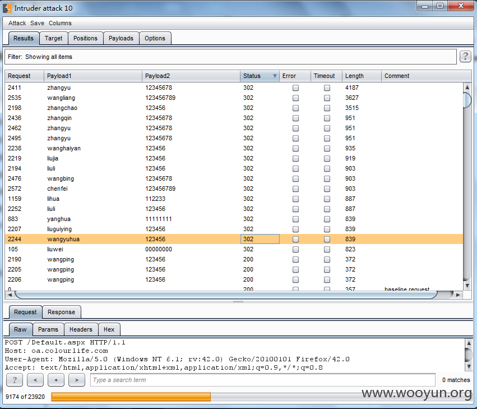The image size is (477, 409).
Task: Open the Save menu
Action: [37, 23]
